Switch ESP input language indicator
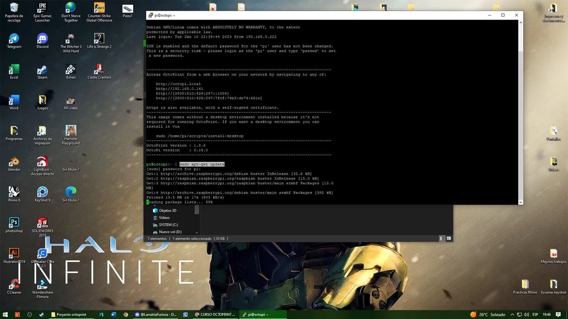Screen dimensions: 568x319 tap(535, 315)
